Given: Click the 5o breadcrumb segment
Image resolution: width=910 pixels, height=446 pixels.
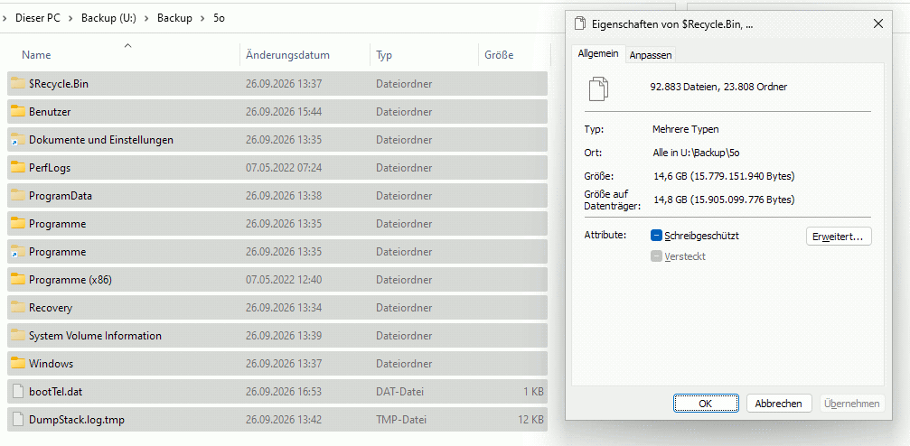Looking at the screenshot, I should click(x=220, y=18).
